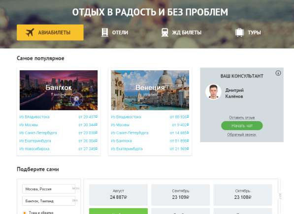The height and width of the screenshot is (214, 294).
Task: Choose Бангкок flight Из Екатеринбурга
Action: [35, 141]
